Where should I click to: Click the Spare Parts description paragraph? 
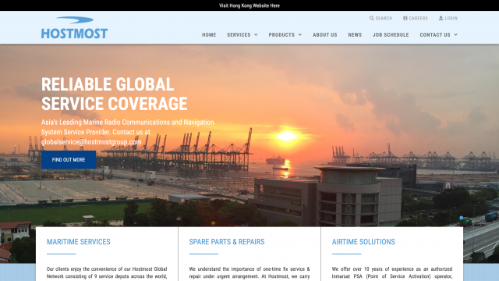coord(249,273)
